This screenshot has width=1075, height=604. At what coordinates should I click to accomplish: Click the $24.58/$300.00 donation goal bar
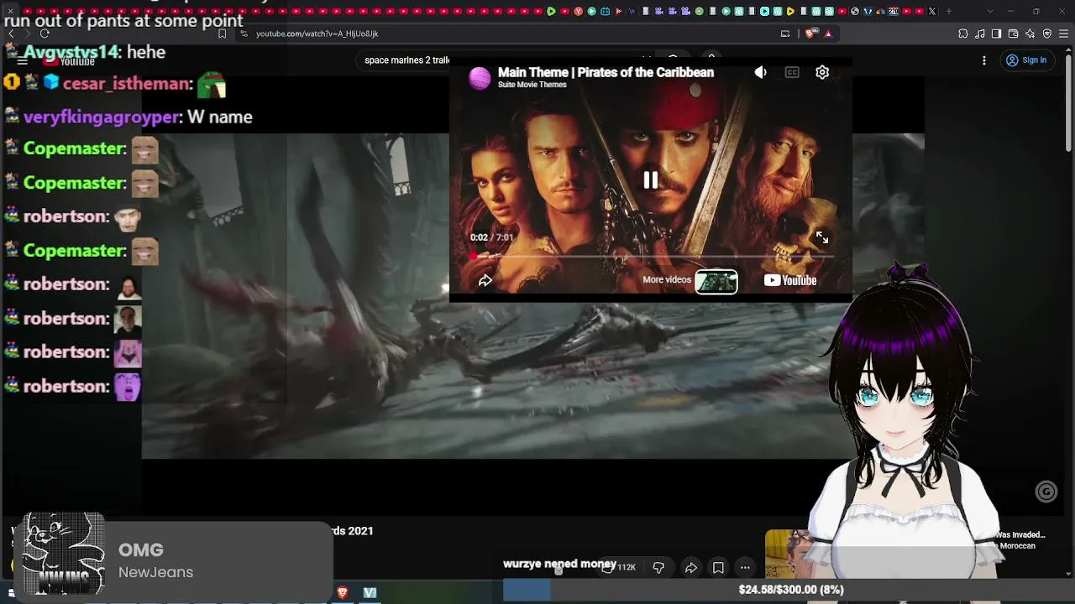791,590
